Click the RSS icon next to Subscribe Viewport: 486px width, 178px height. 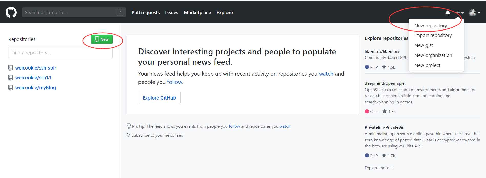128,135
